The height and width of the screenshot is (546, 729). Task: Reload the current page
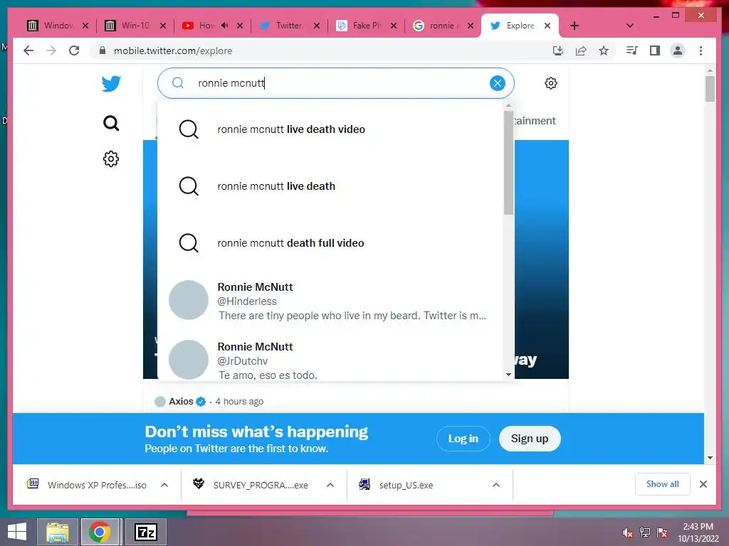(x=74, y=50)
